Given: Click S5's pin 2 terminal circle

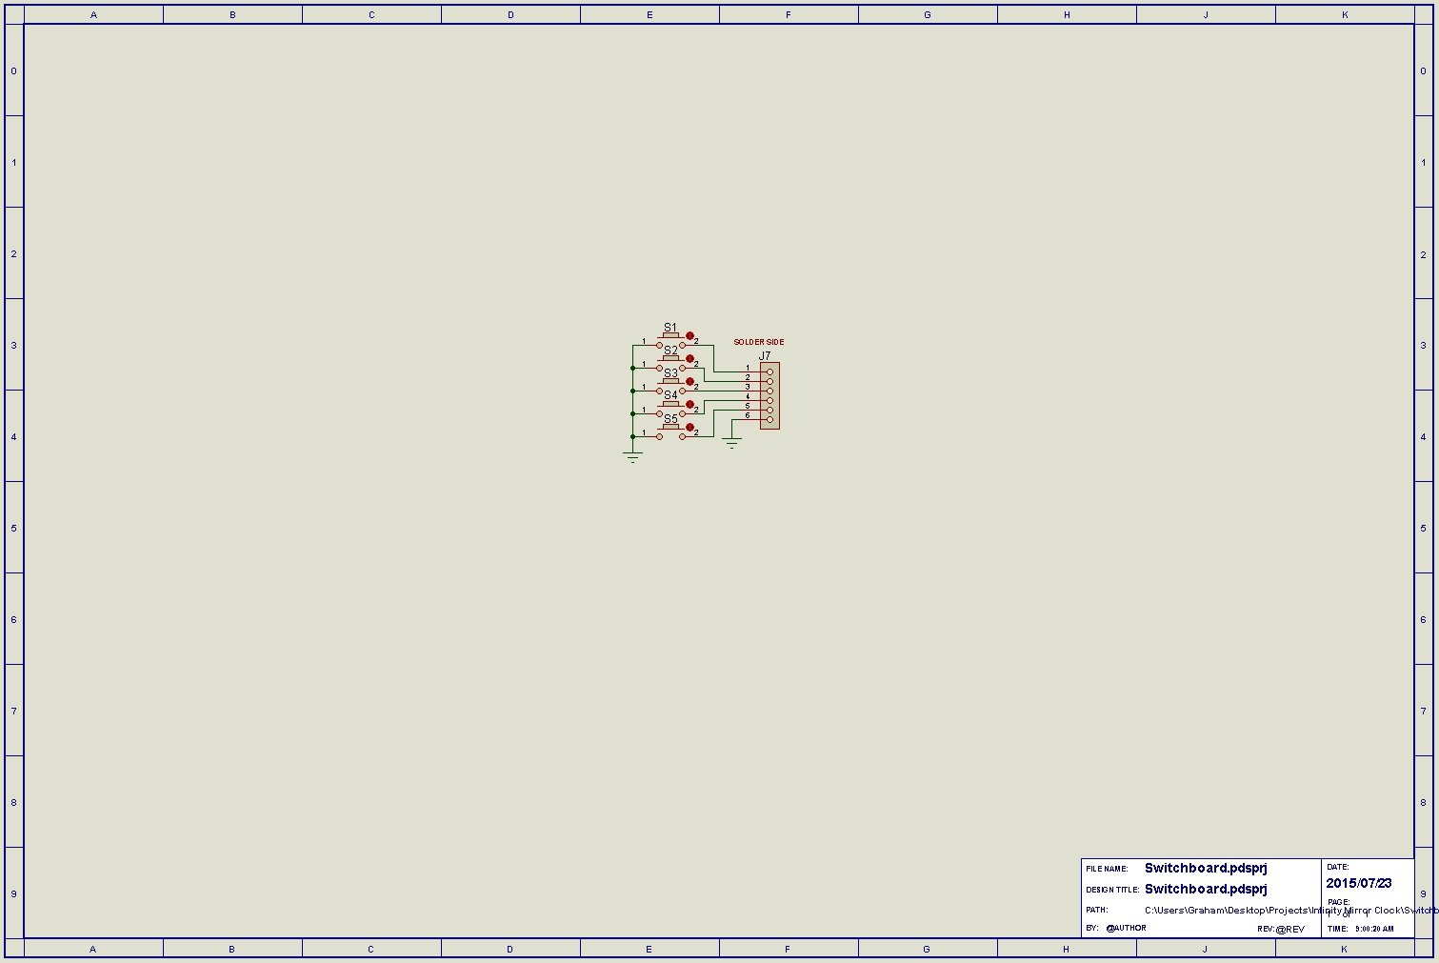Looking at the screenshot, I should pos(682,436).
